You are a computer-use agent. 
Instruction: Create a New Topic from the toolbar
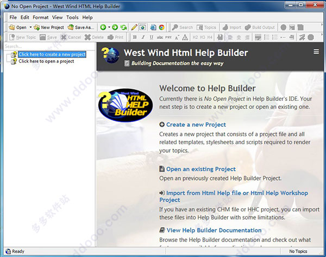tap(23, 37)
